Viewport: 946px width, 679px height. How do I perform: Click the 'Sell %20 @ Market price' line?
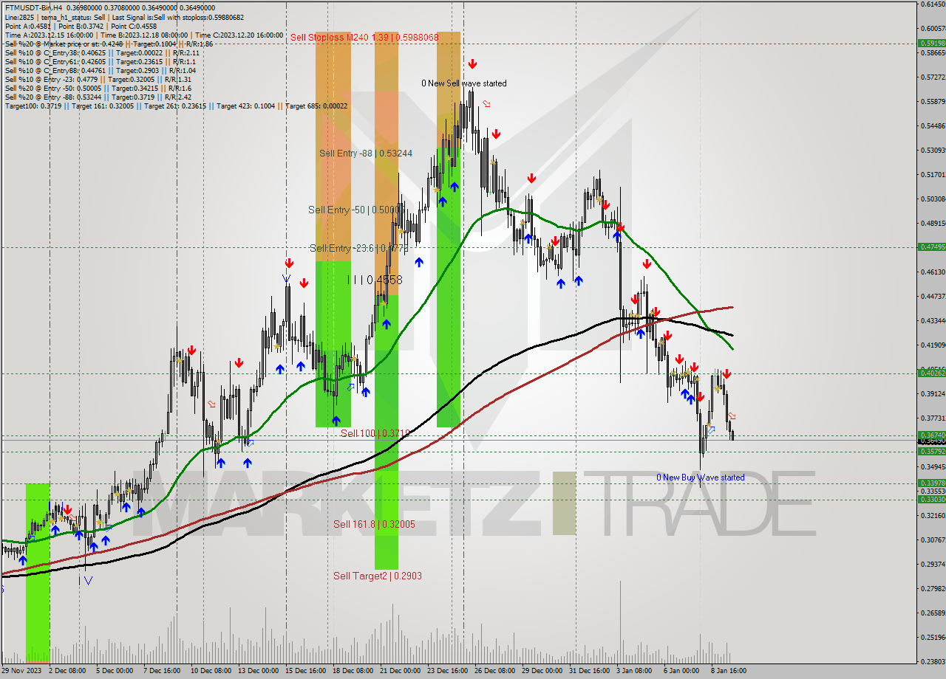[x=109, y=44]
